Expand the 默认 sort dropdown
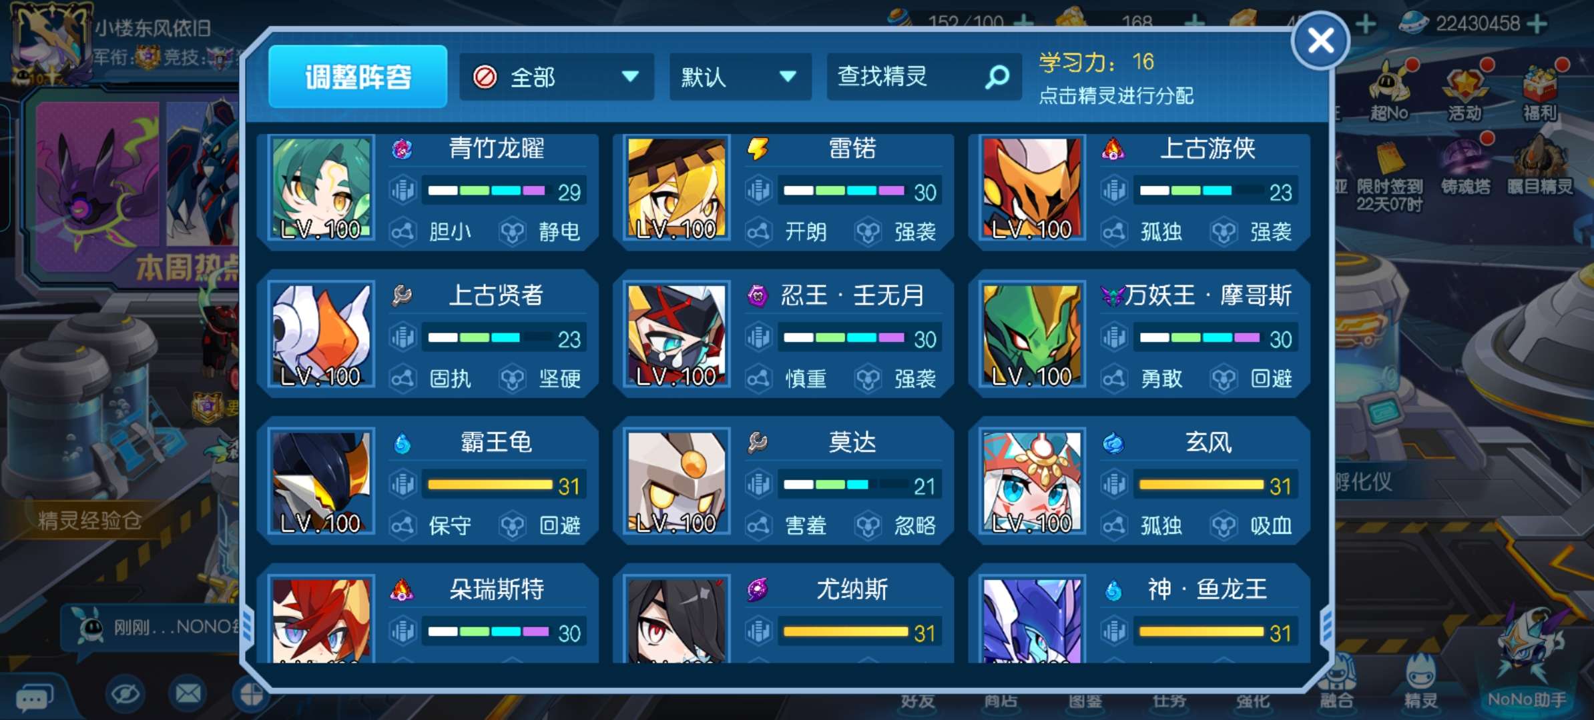This screenshot has width=1594, height=720. tap(740, 77)
